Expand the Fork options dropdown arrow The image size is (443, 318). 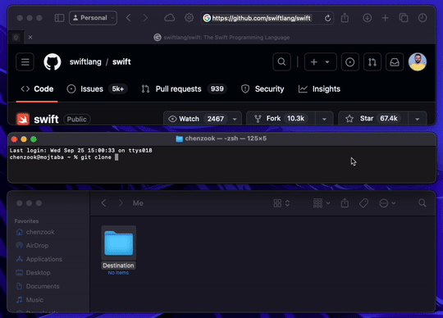coord(324,119)
